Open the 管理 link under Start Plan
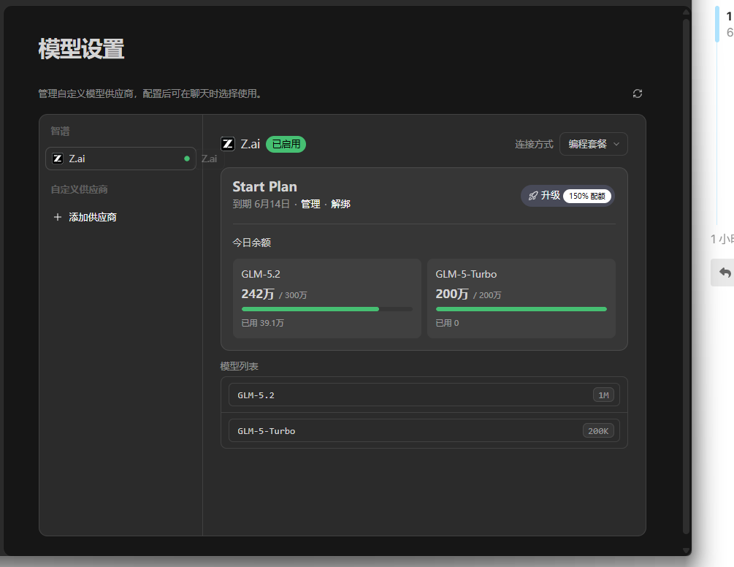Viewport: 734px width, 567px height. point(310,204)
